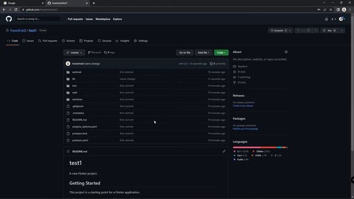This screenshot has height=199, width=354.
Task: Open the pubspec.lock file
Action: (x=80, y=134)
